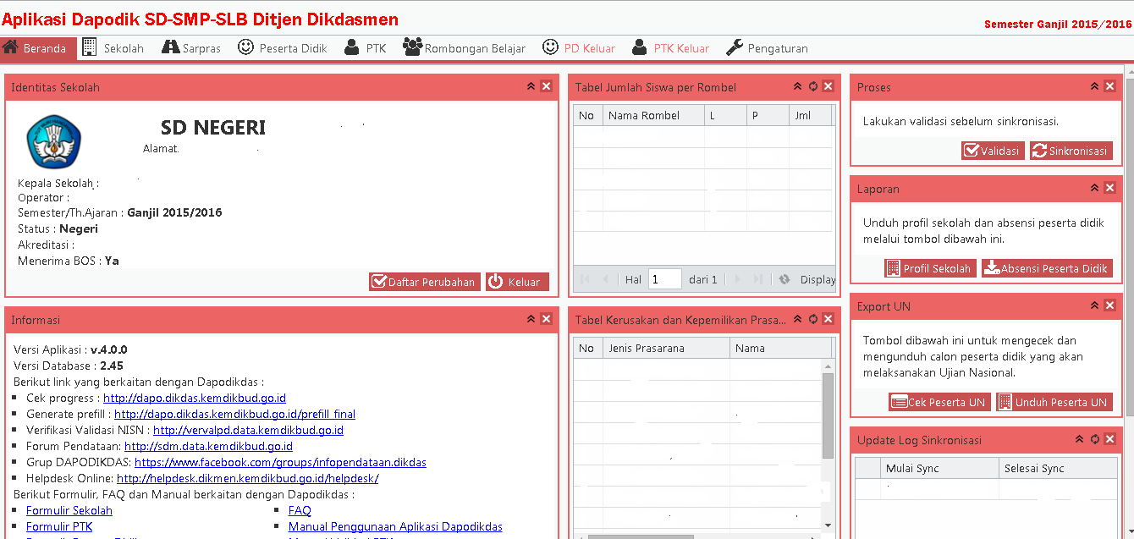
Task: Sort by Selesai Sync column header
Action: click(1058, 468)
